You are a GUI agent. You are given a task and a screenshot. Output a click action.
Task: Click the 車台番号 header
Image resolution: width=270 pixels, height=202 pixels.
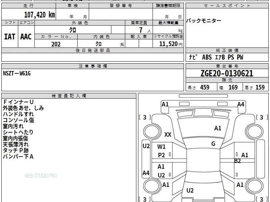tap(227, 66)
